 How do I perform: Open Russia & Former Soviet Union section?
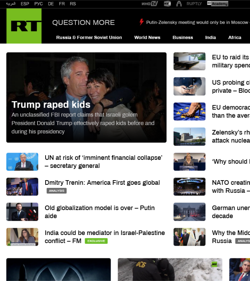pyautogui.click(x=89, y=38)
